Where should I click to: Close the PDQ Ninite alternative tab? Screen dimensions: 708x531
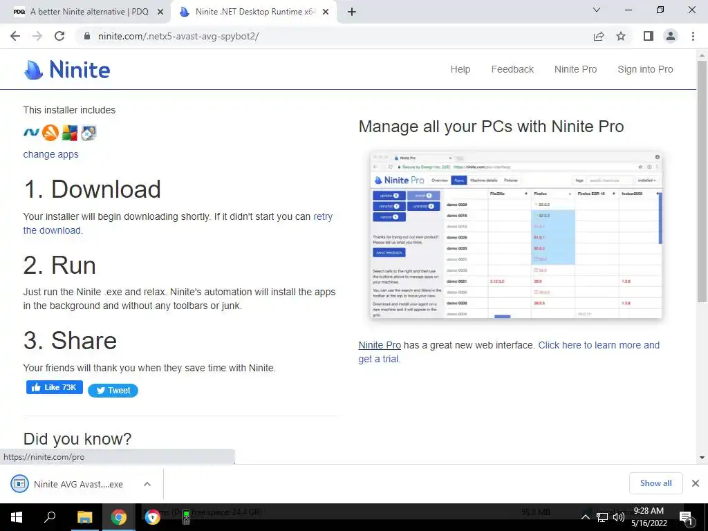coord(160,12)
